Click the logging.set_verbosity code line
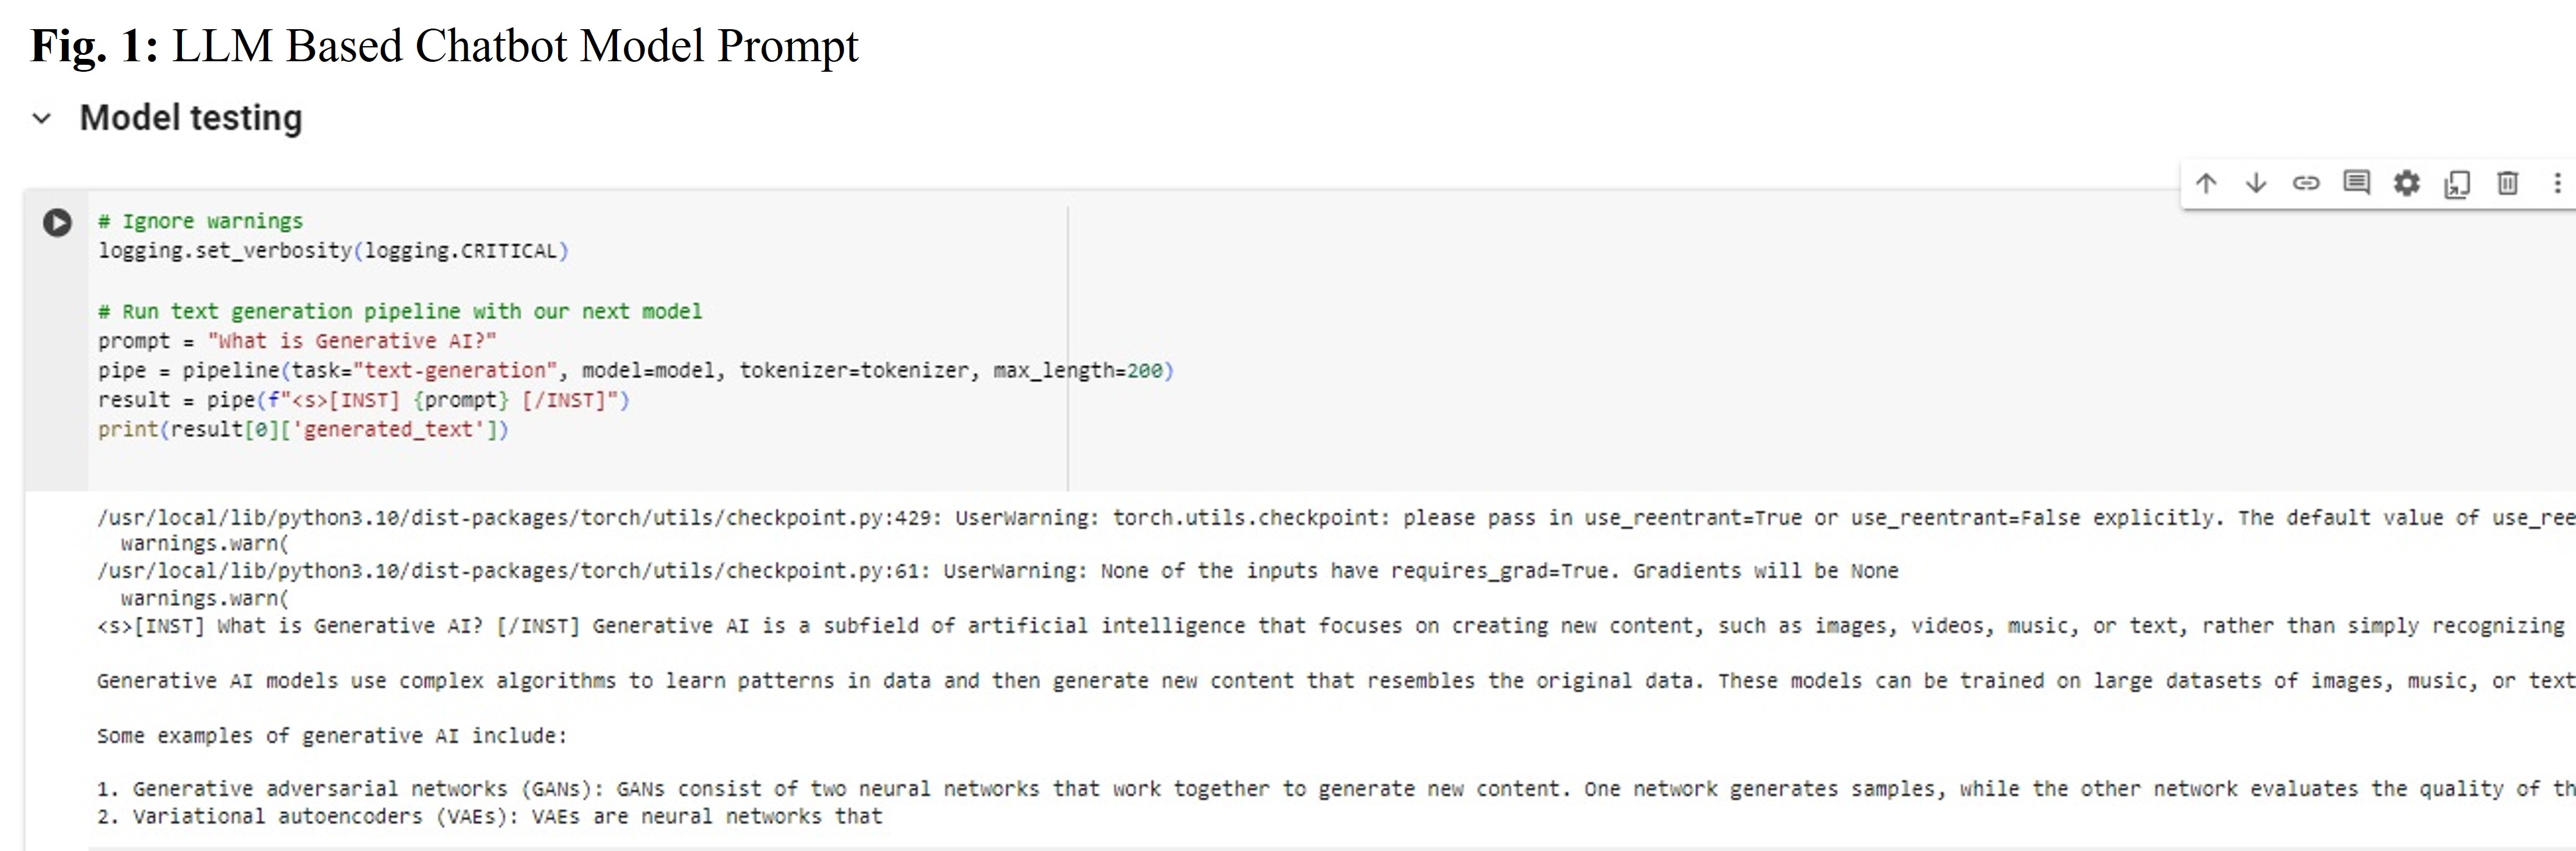Image resolution: width=2576 pixels, height=851 pixels. coord(333,251)
